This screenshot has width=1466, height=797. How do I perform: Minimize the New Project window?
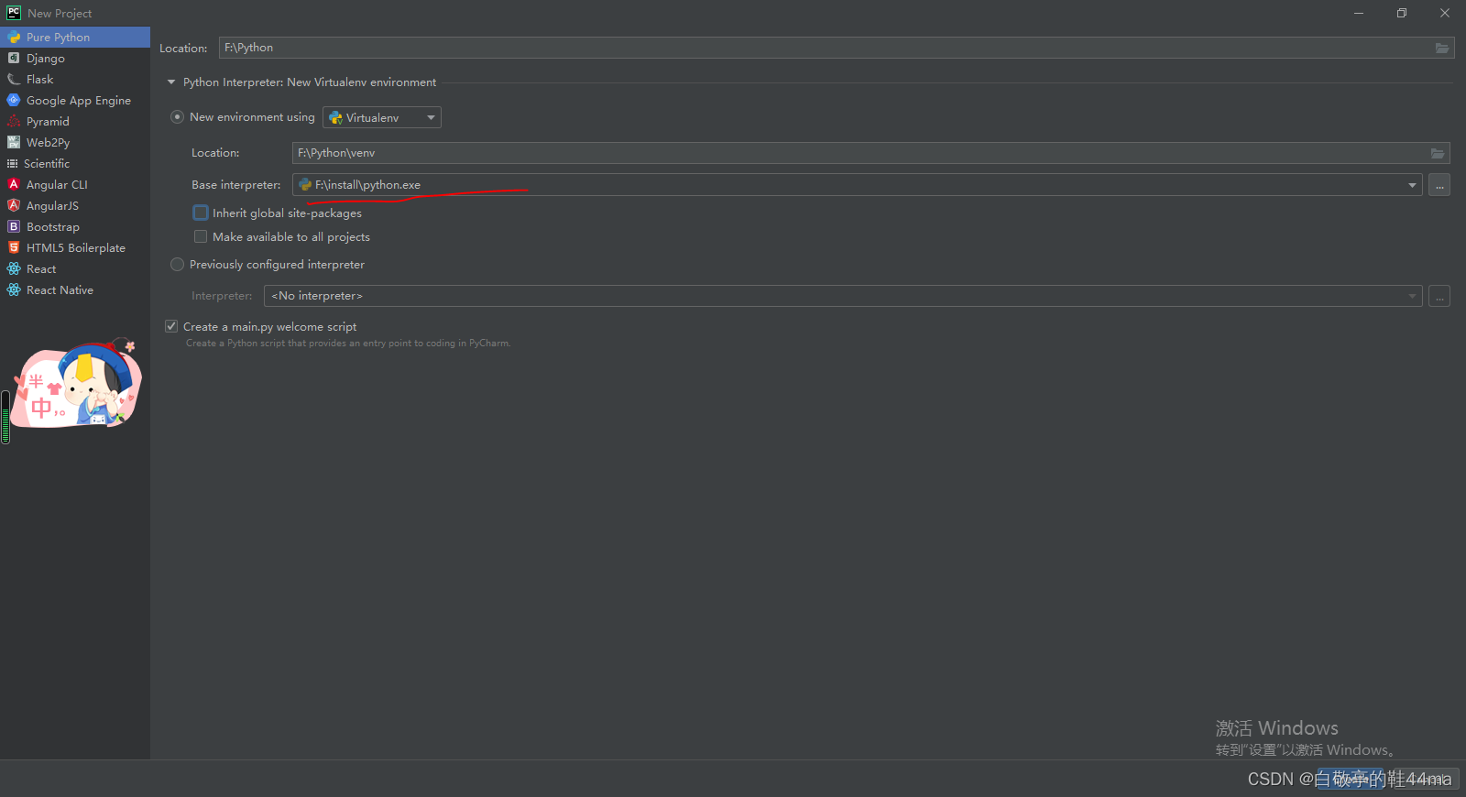tap(1359, 13)
